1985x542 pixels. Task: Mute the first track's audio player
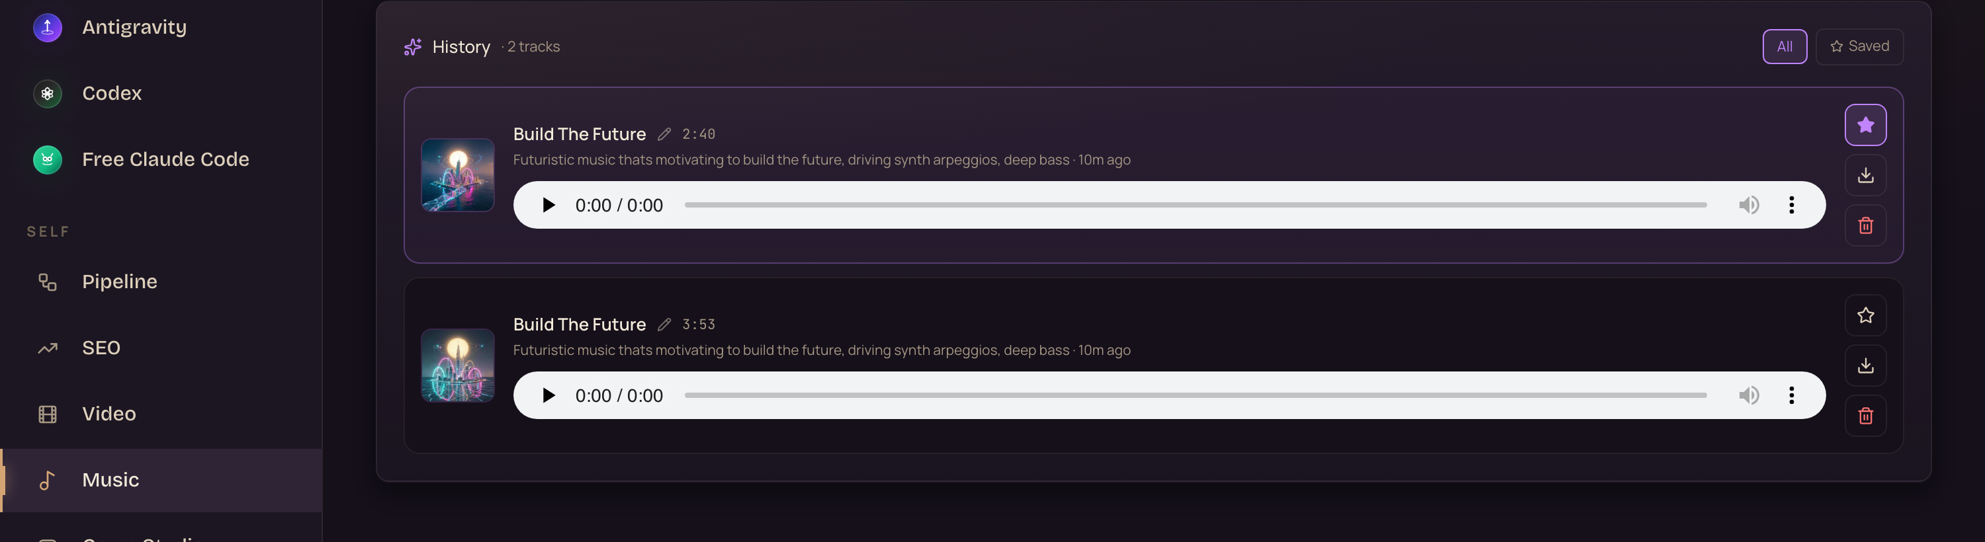click(1748, 205)
